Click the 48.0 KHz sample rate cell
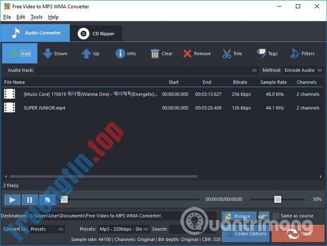This screenshot has height=246, width=327. click(275, 94)
